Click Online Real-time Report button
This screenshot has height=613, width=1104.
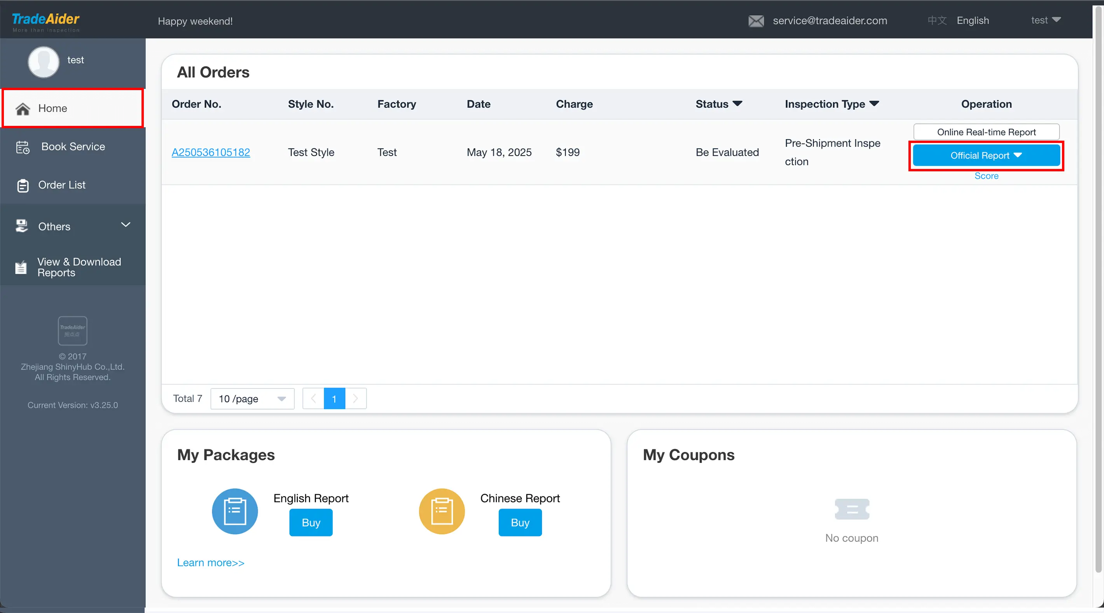click(x=986, y=132)
